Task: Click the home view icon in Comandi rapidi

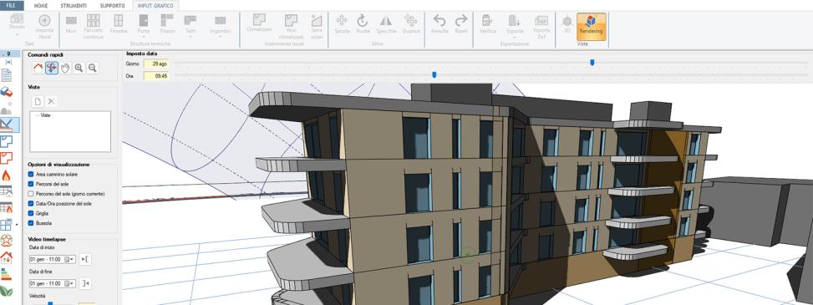Action: [x=38, y=68]
